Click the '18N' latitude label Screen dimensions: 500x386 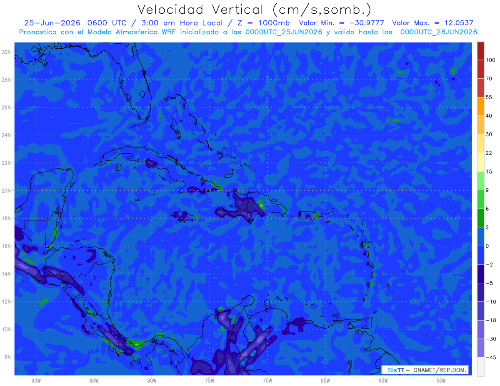click(x=7, y=218)
